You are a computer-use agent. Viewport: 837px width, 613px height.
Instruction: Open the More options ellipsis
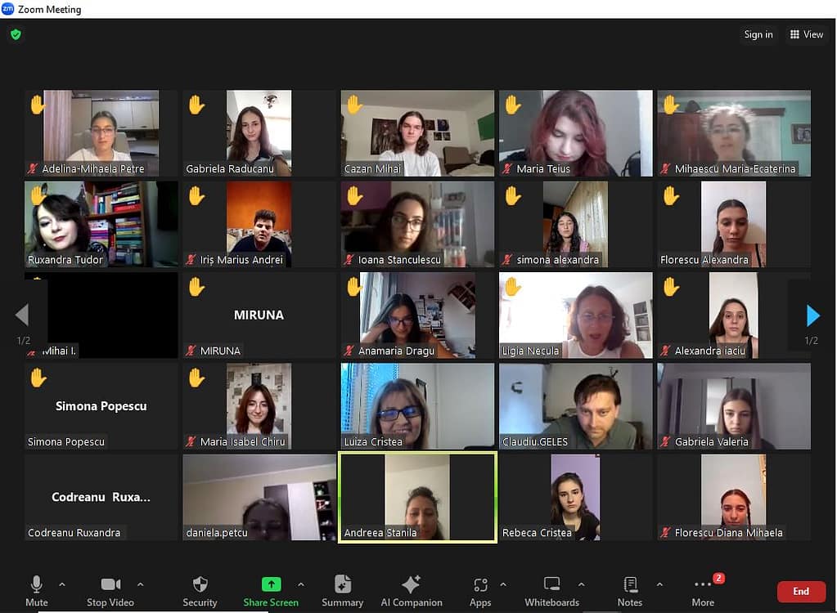pos(703,584)
